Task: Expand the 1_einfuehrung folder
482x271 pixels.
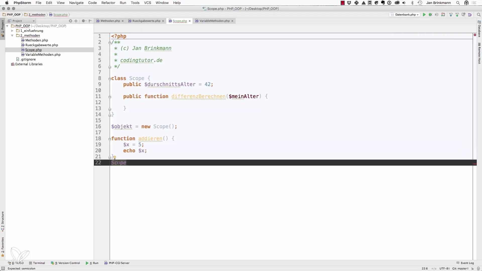Action: click(x=12, y=31)
